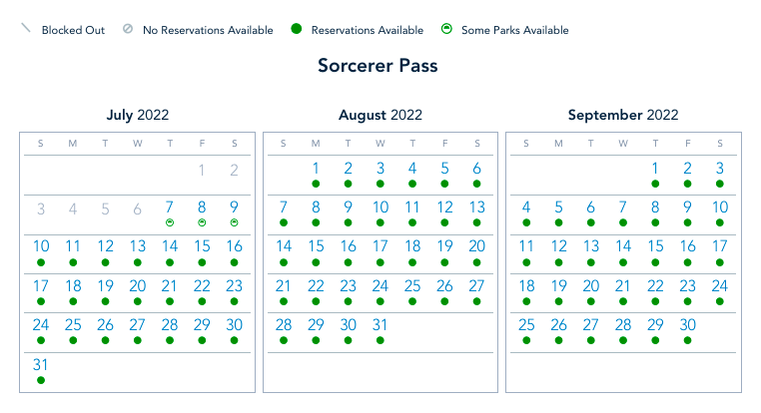Select July 14 on the calendar
761x413 pixels.
click(x=170, y=246)
